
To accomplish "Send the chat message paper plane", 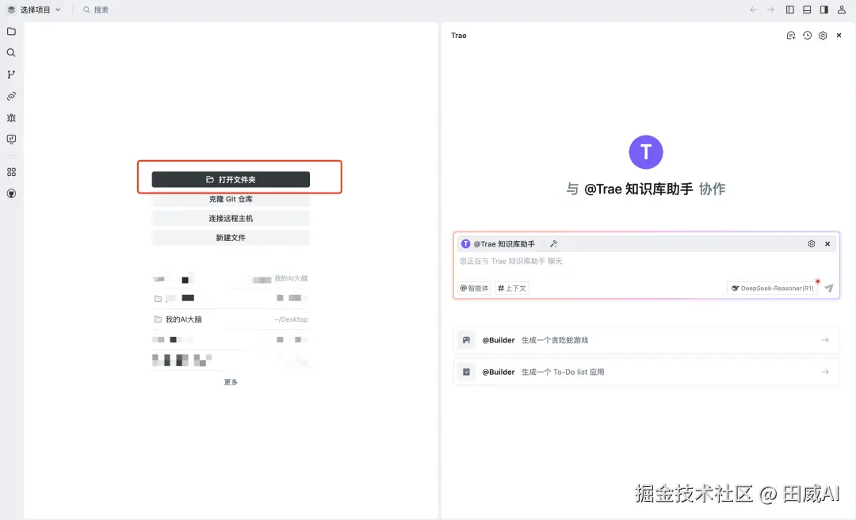I will 827,288.
